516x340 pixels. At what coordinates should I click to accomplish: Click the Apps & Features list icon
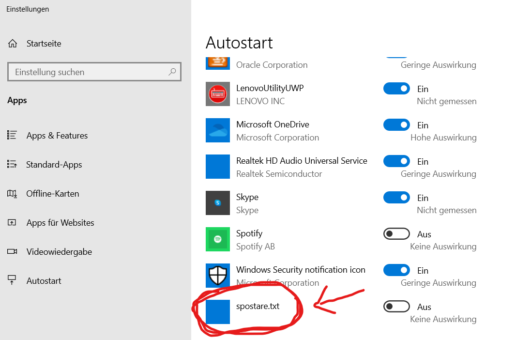point(12,135)
